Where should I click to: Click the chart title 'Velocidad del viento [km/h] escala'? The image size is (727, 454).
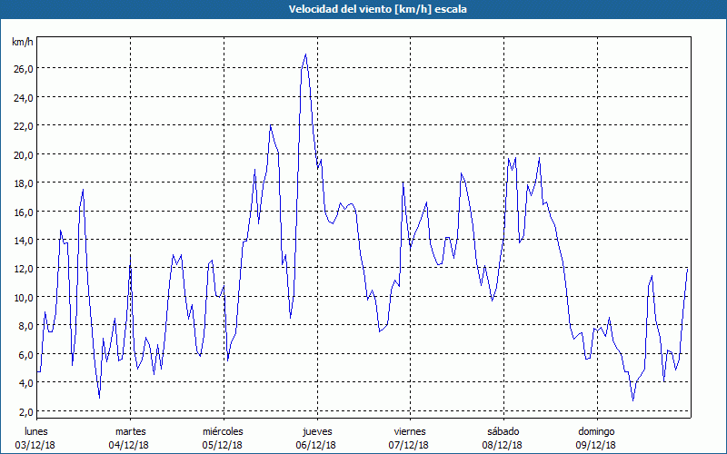(377, 9)
